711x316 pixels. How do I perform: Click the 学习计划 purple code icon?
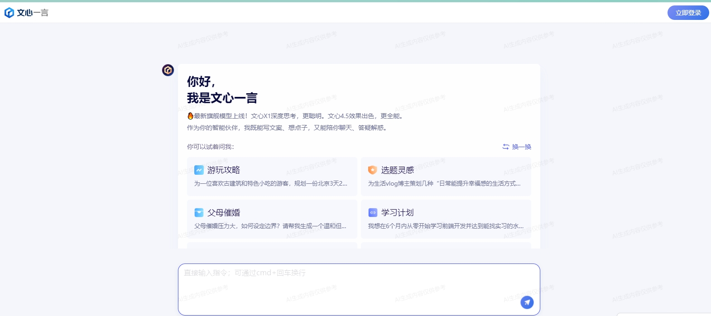pos(373,212)
